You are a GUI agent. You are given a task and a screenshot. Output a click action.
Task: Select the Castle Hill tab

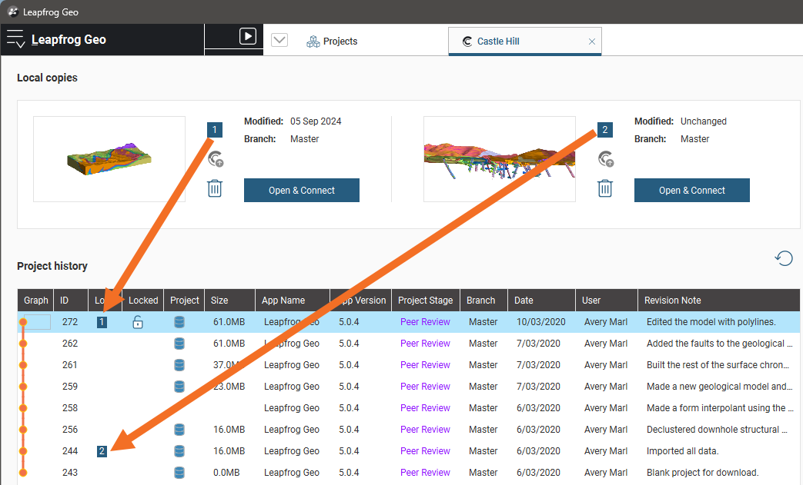coord(497,42)
